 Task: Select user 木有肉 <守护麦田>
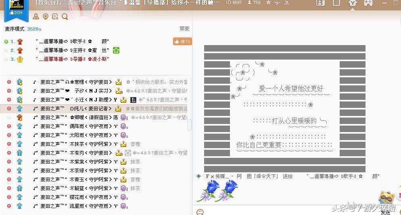pyautogui.click(x=73, y=153)
